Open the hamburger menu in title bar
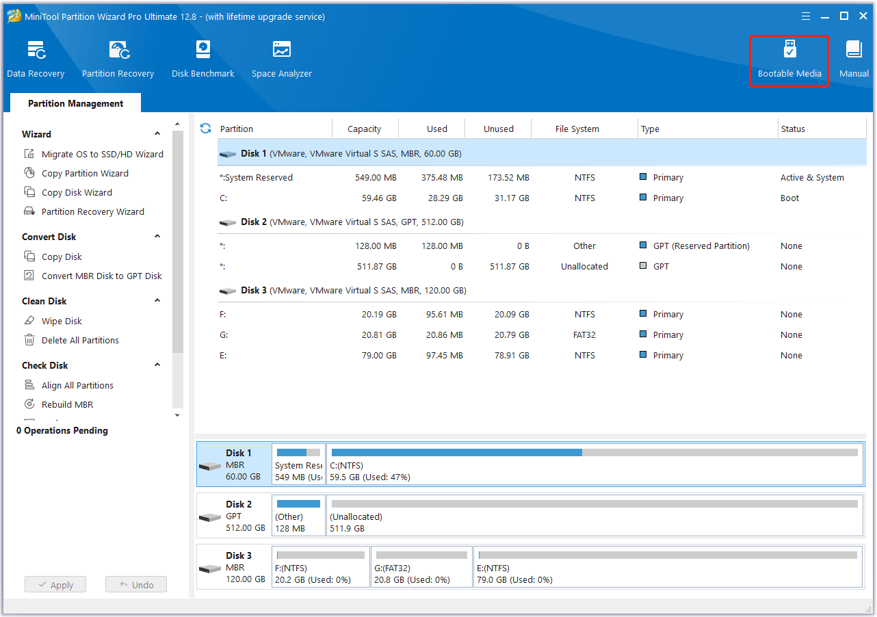877x617 pixels. tap(804, 16)
